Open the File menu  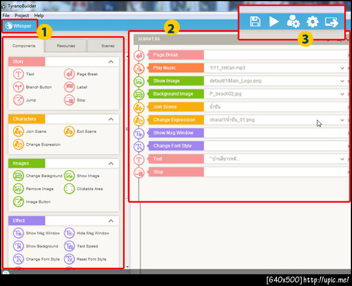(x=6, y=15)
